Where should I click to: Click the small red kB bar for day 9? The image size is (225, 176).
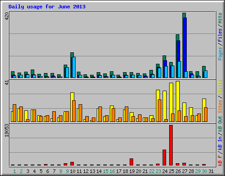(65, 165)
